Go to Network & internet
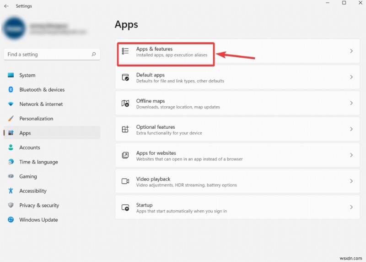The height and width of the screenshot is (262, 366). click(x=52, y=104)
